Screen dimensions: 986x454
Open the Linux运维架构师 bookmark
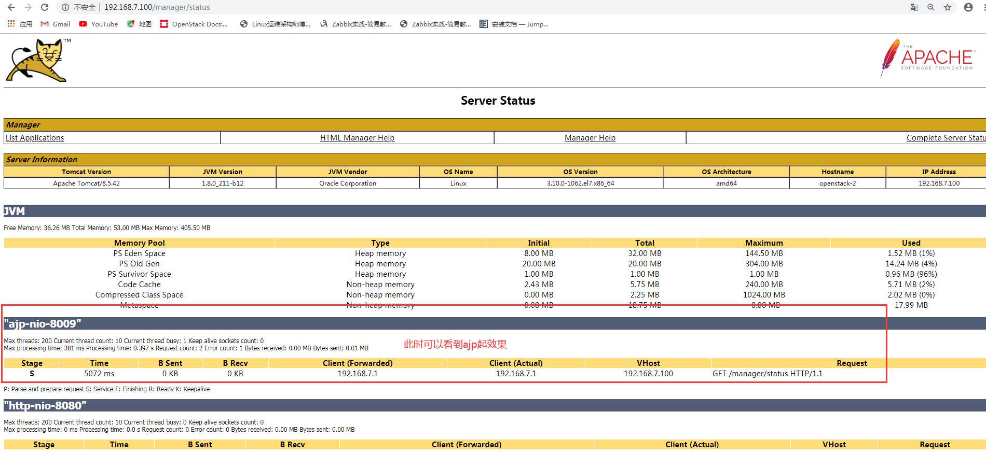pyautogui.click(x=275, y=24)
